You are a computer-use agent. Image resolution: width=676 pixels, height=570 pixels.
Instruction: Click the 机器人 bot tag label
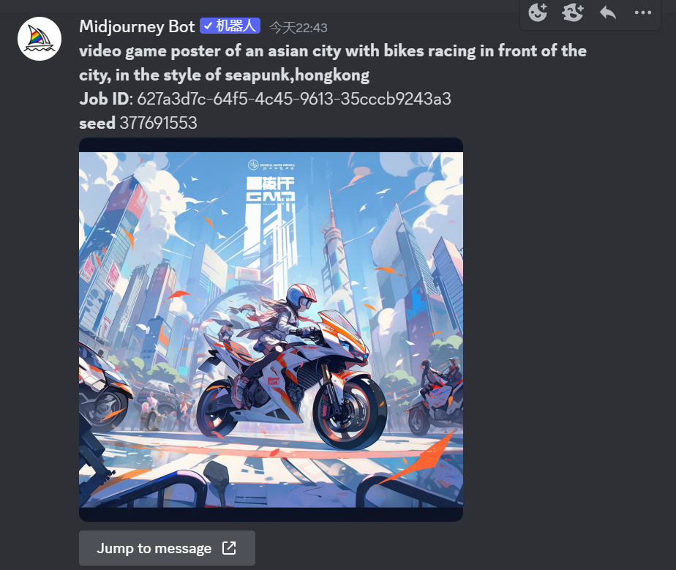236,26
